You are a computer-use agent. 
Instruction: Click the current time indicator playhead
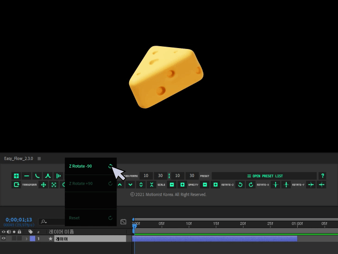(134, 226)
